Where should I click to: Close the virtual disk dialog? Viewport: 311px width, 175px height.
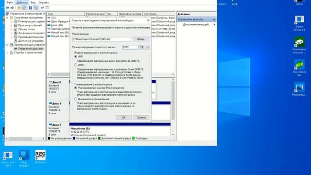[x=148, y=20]
